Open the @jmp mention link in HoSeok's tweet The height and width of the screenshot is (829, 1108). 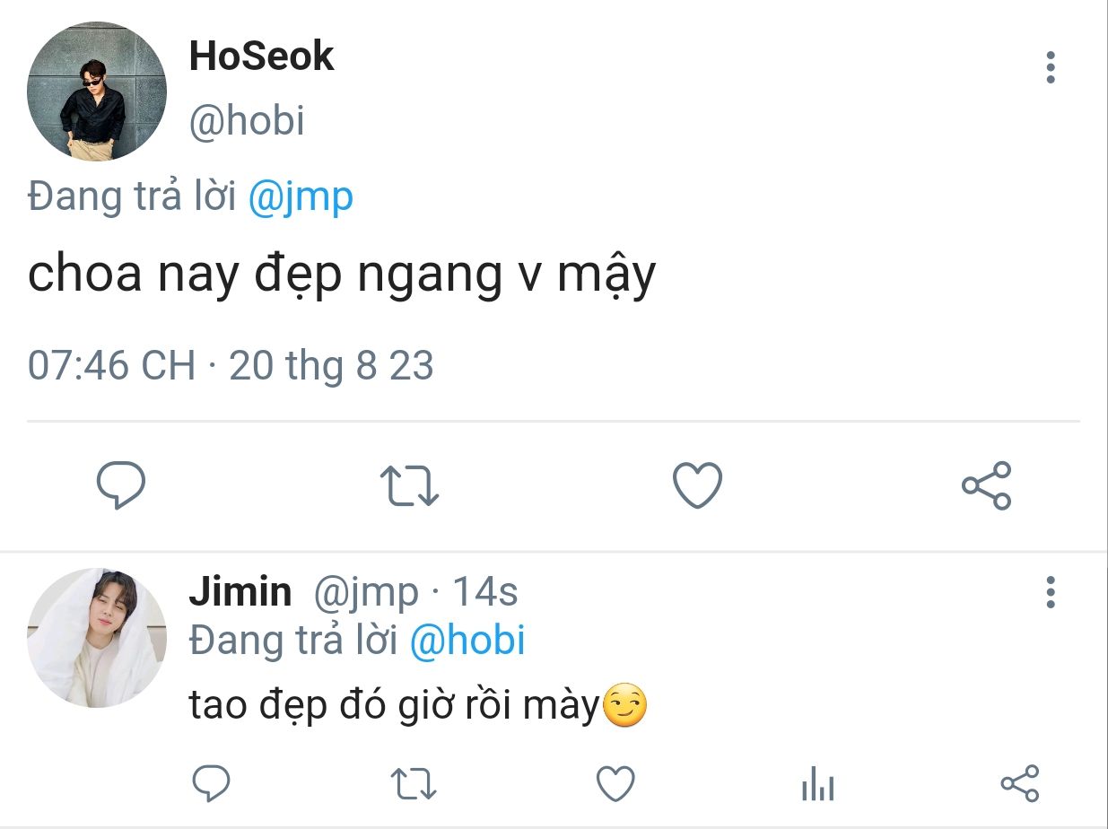click(300, 198)
